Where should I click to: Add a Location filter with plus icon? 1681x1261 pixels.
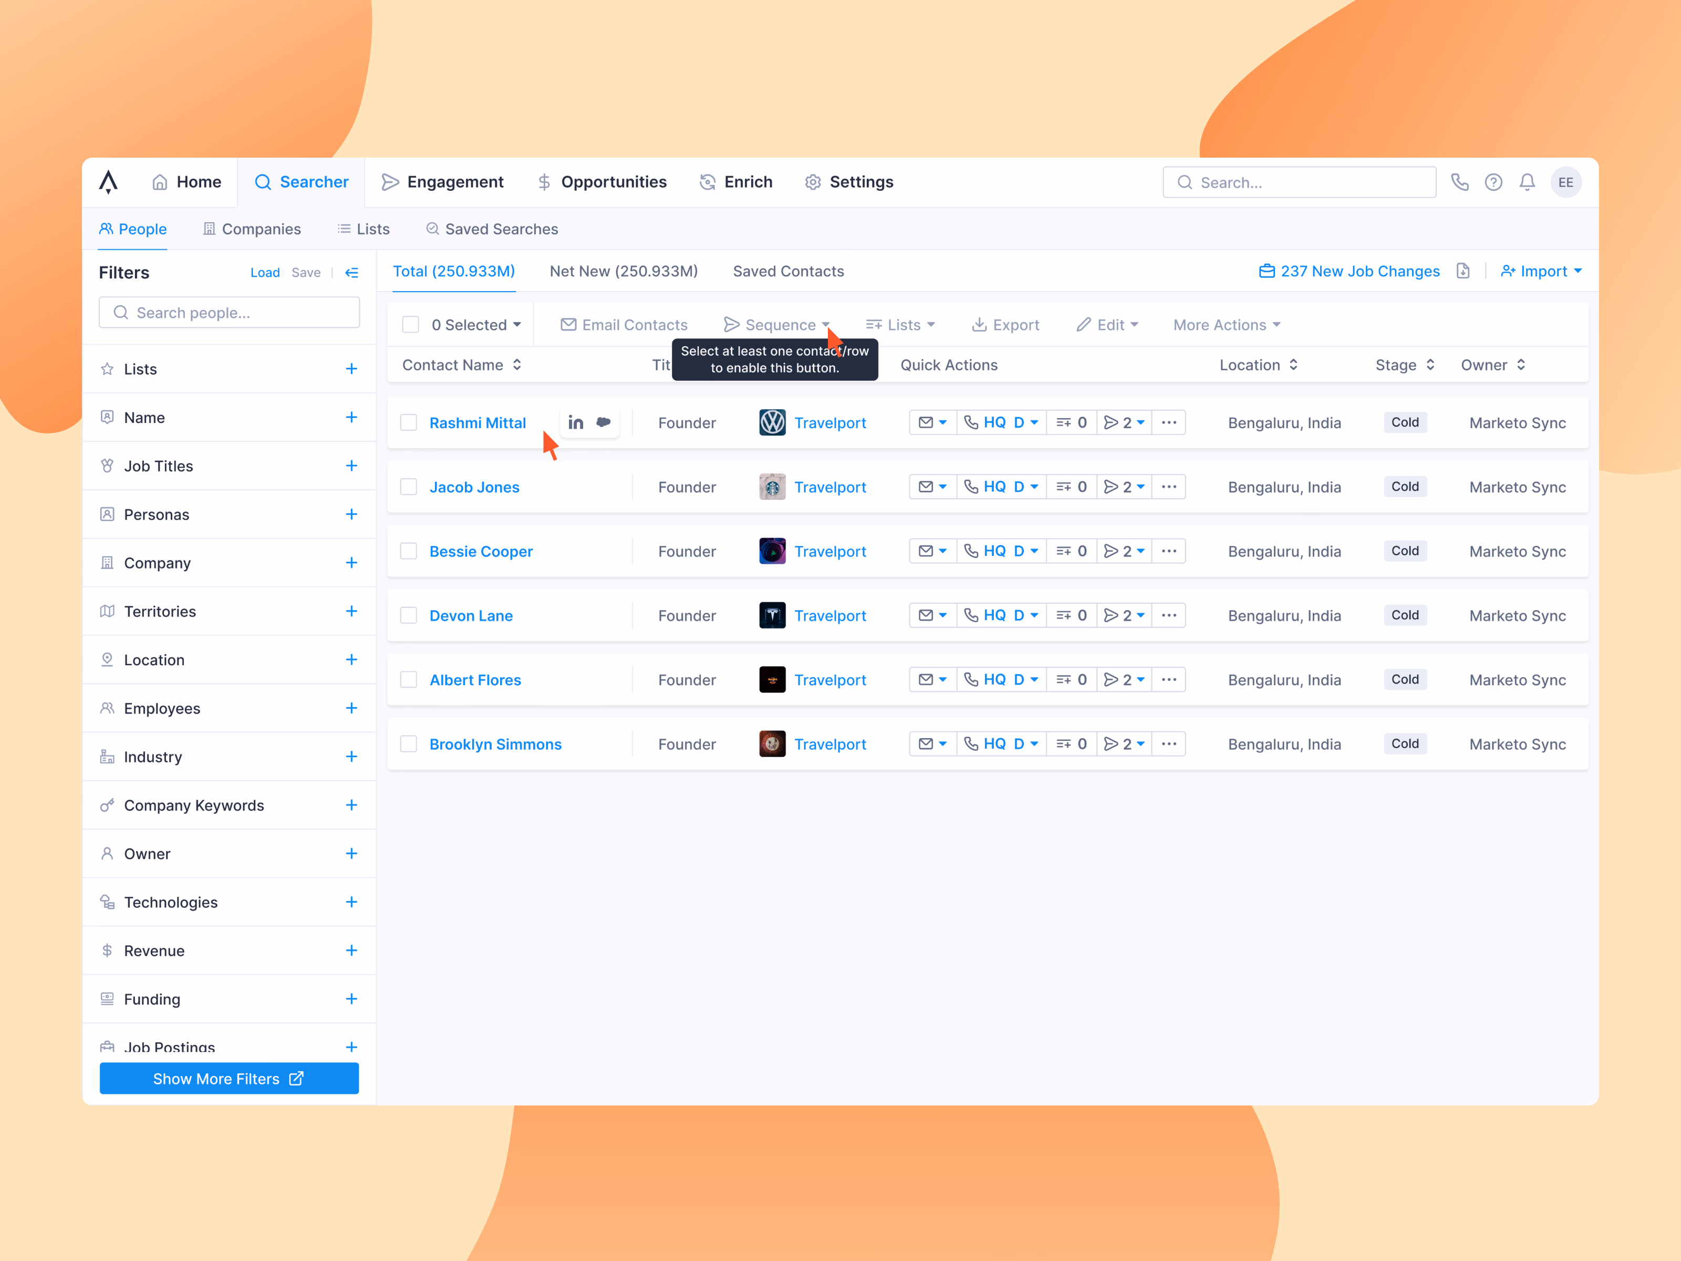click(351, 660)
